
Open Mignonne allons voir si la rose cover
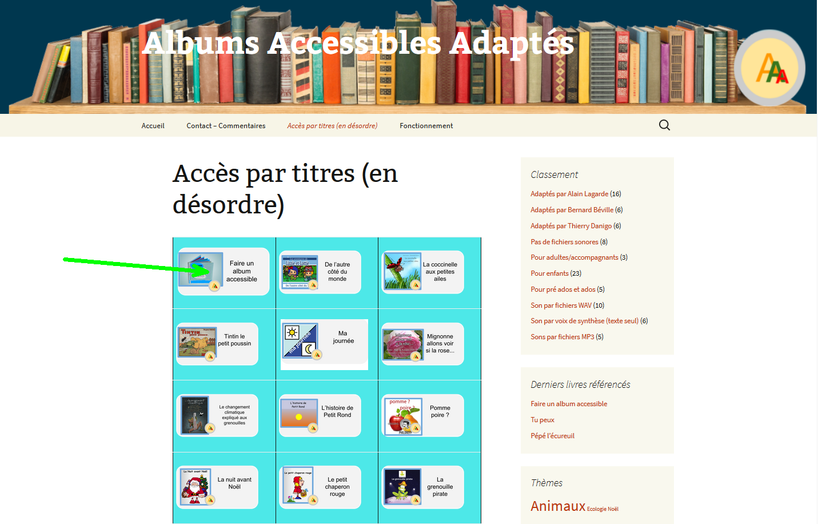pos(403,344)
